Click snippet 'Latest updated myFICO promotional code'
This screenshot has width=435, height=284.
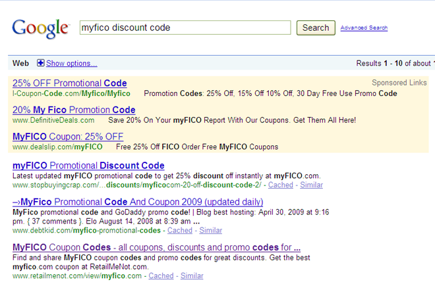coord(167,176)
